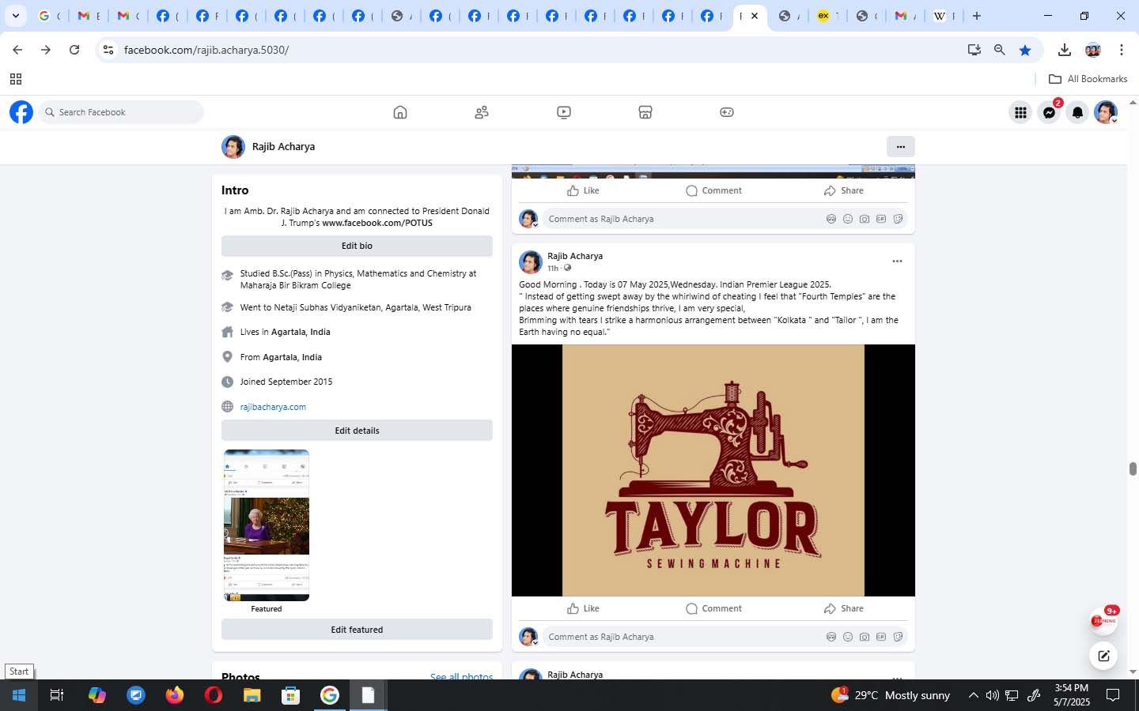This screenshot has width=1139, height=711.
Task: Open the Gaming icon
Action: pos(727,112)
